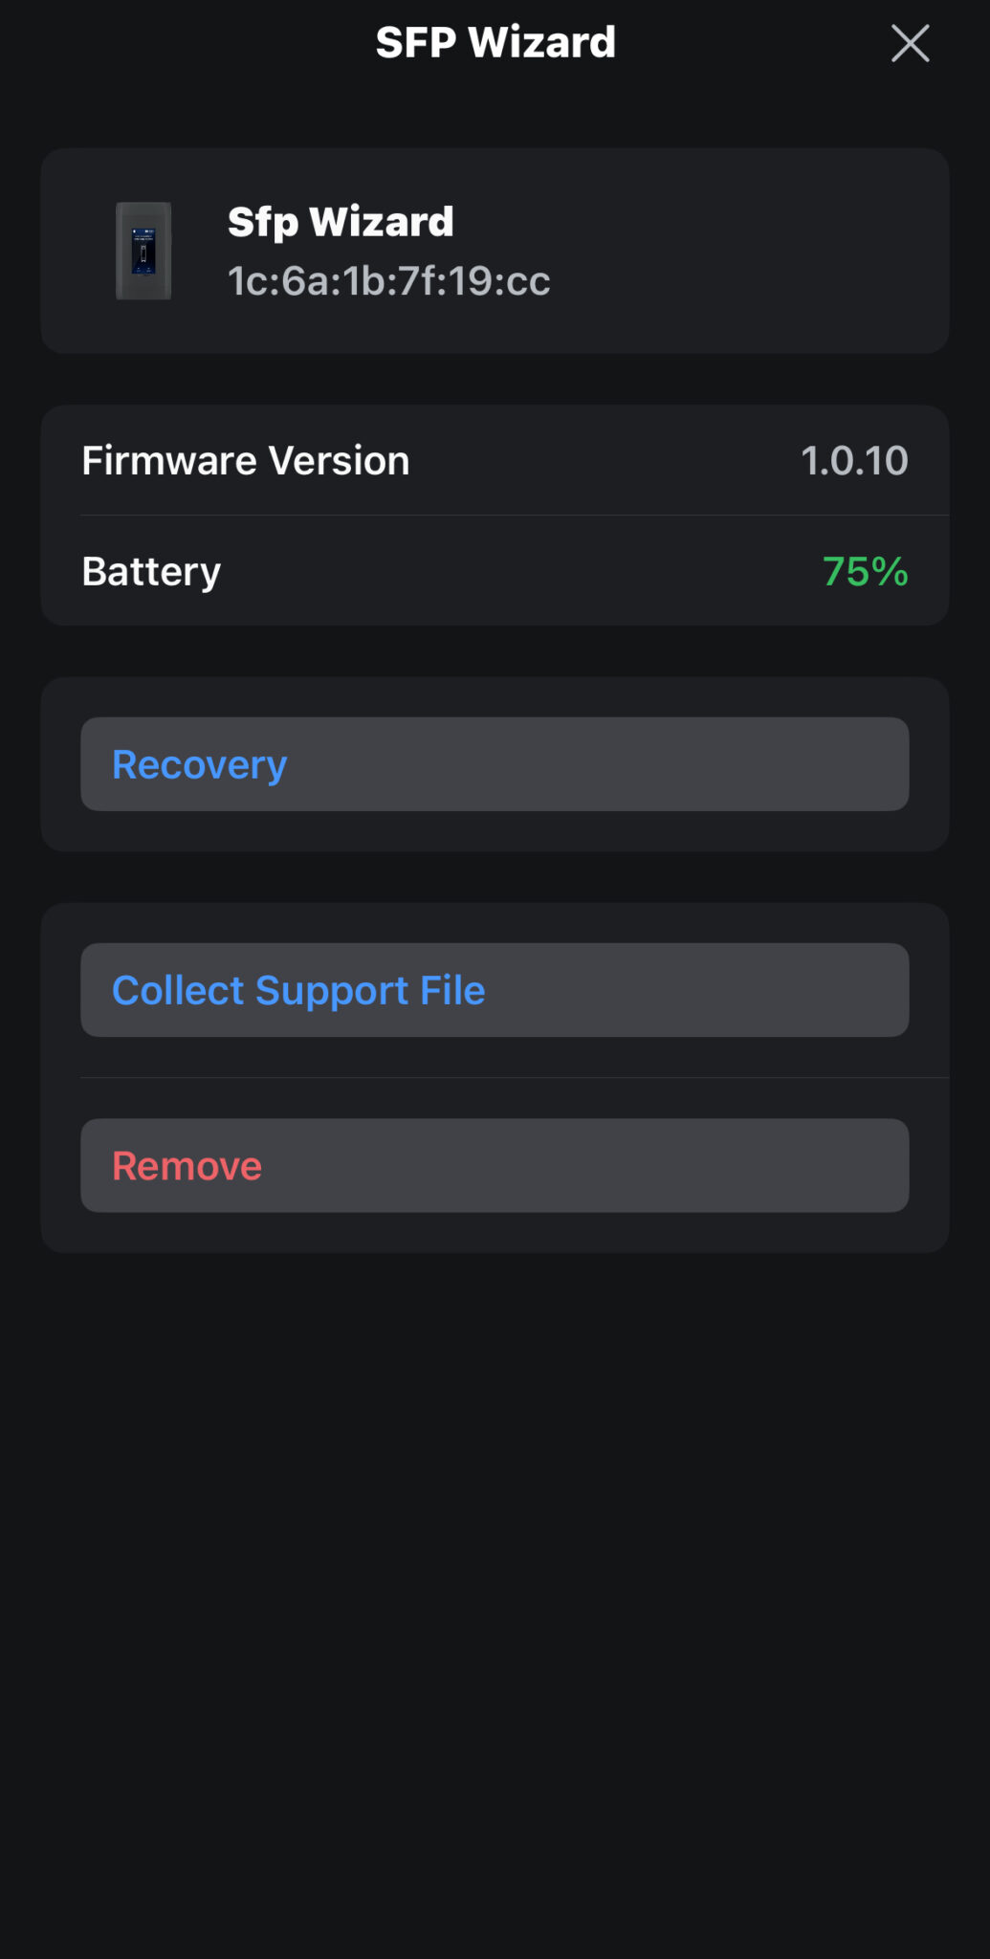Viewport: 990px width, 1959px height.
Task: Start device recovery mode
Action: 495,764
